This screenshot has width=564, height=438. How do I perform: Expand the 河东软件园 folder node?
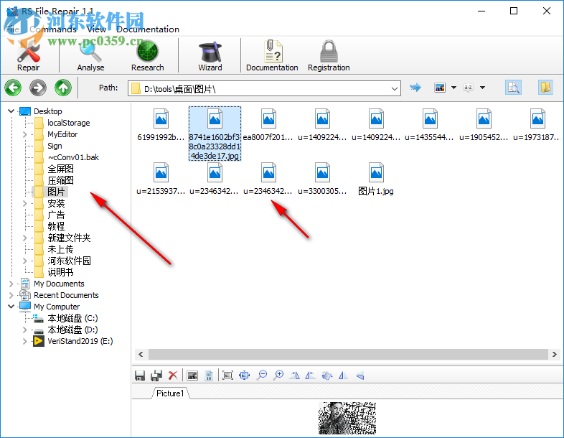tap(24, 261)
